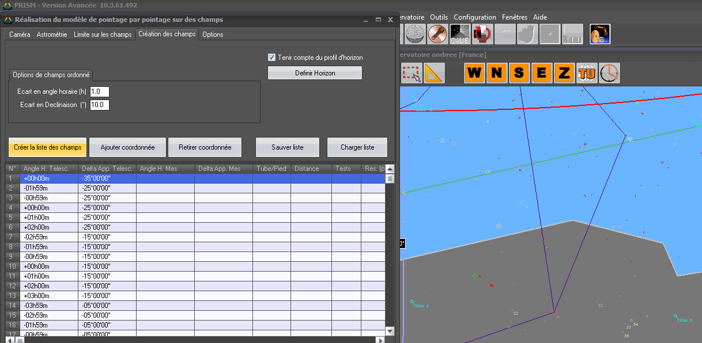The width and height of the screenshot is (702, 343).
Task: Click the West (W) view icon
Action: [x=474, y=73]
